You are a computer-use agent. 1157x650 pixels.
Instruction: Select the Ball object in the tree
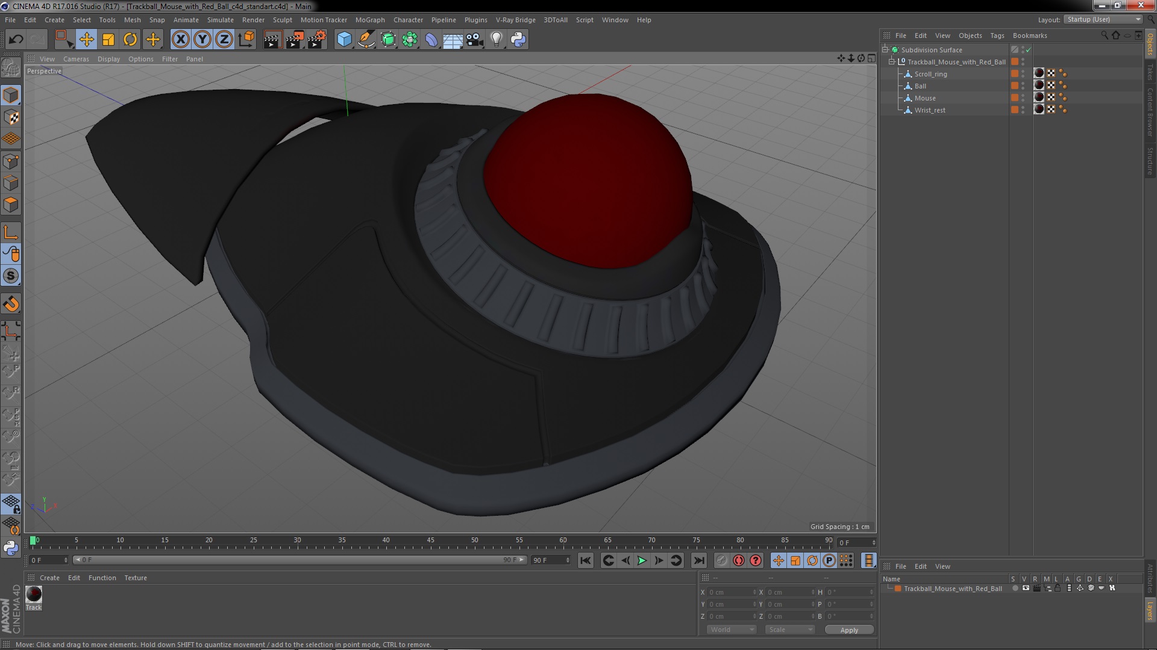pos(920,86)
